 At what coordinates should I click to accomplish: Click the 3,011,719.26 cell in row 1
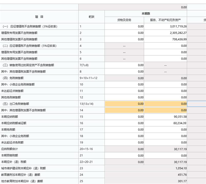(x=165, y=26)
